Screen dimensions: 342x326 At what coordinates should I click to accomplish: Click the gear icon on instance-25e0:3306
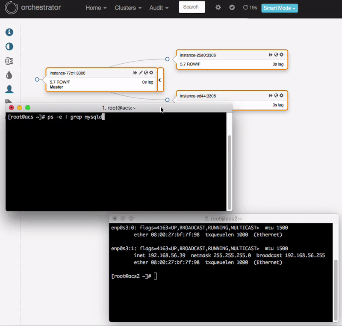click(281, 55)
